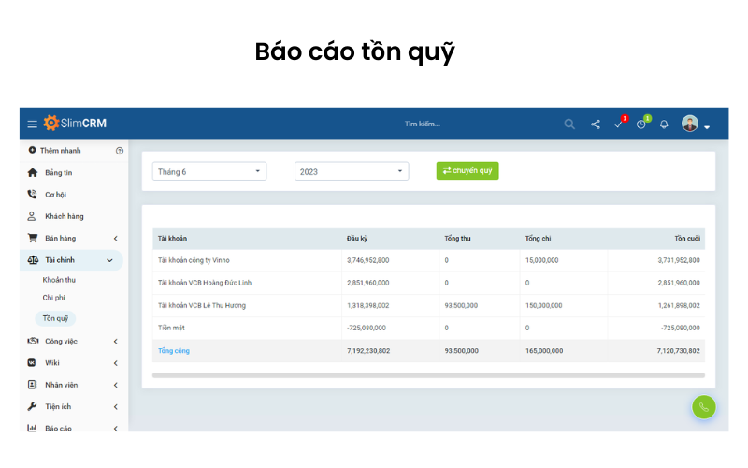
Task: Open the share icon in header
Action: tap(596, 124)
